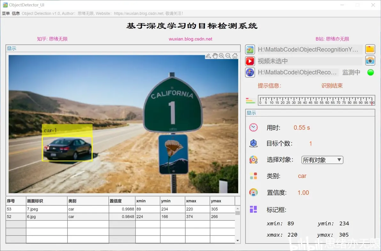Click the image file open icon
The width and height of the screenshot is (381, 251).
click(250, 50)
